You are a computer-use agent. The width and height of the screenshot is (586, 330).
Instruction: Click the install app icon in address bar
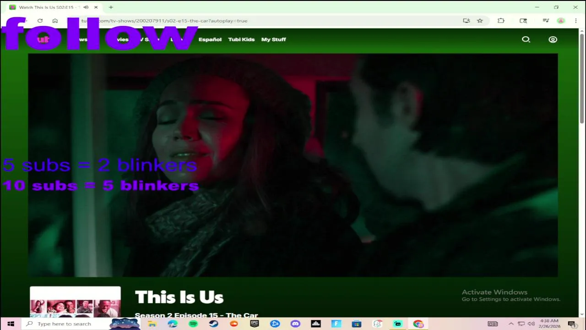pos(467,21)
